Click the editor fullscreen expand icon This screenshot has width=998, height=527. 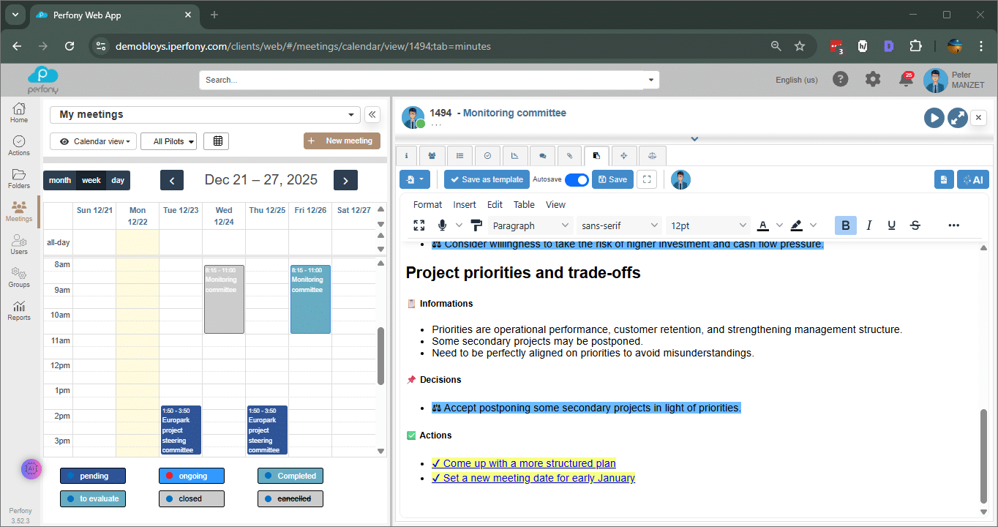tap(419, 225)
